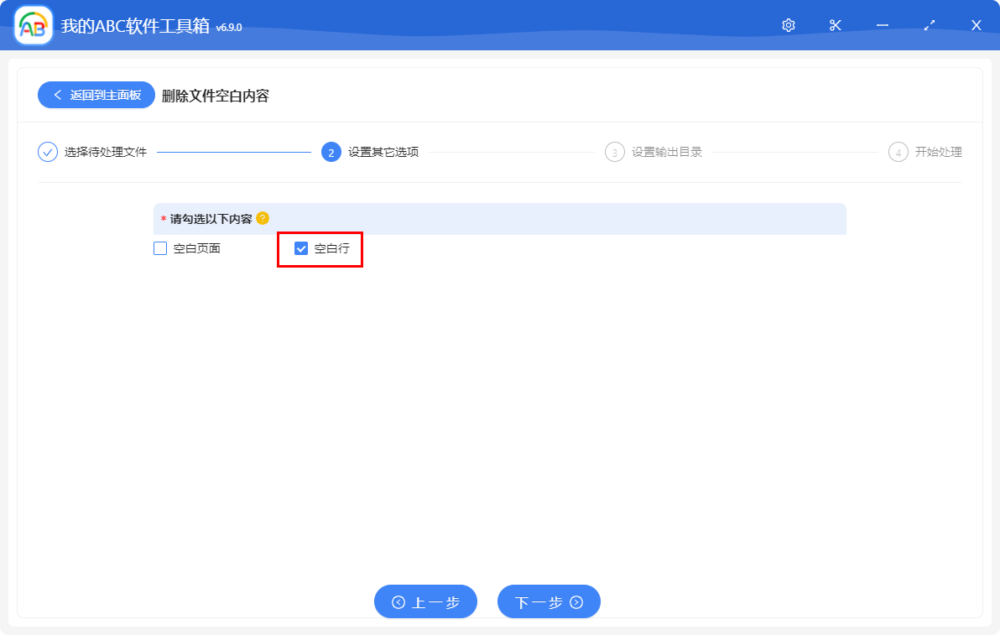Click the scissors icon in the title bar
Image resolution: width=1000 pixels, height=635 pixels.
coord(835,24)
